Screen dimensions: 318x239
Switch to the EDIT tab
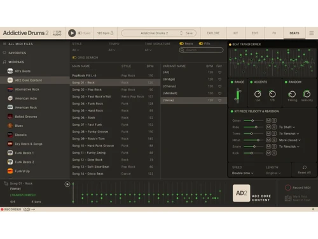coord(255,33)
